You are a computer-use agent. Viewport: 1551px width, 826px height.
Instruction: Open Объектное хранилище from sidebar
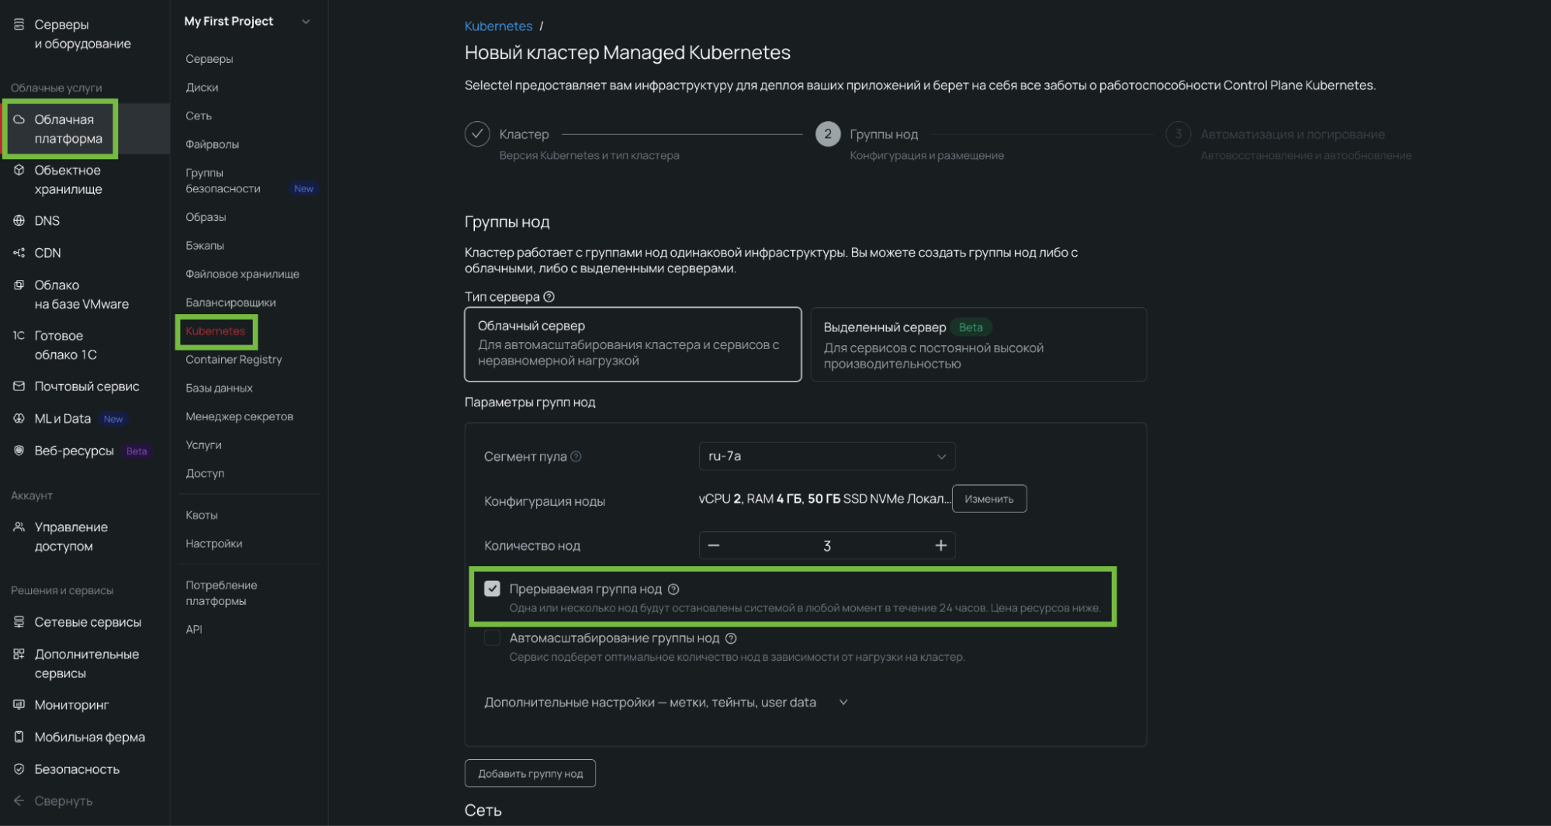point(67,179)
